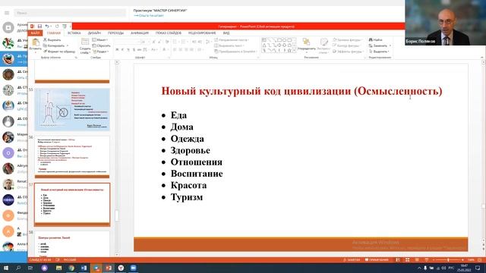The image size is (486, 273).
Task: Open Контур фигуры shape outline dropdown
Action: (346, 45)
